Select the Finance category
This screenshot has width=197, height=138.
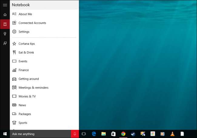click(24, 70)
